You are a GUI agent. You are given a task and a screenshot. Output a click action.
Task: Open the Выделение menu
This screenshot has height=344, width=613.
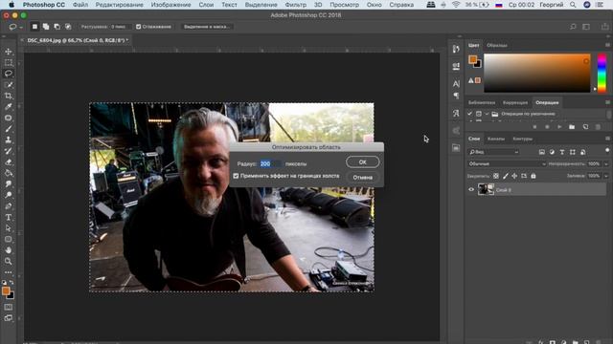coord(261,5)
